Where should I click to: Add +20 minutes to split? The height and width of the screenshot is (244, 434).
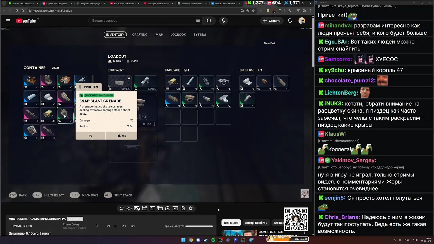click(133, 226)
